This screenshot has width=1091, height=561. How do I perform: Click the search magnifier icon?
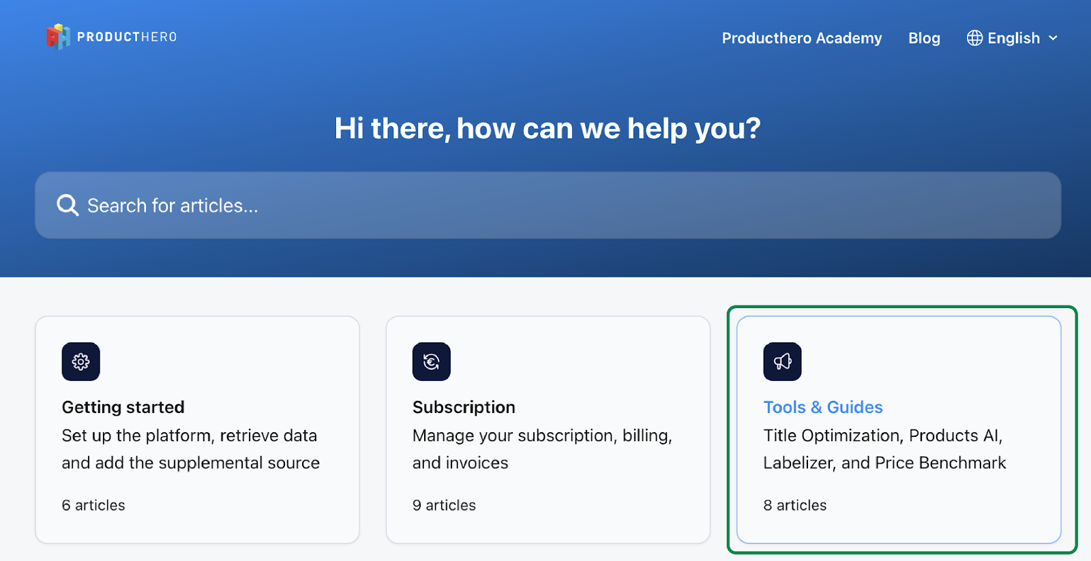point(68,205)
